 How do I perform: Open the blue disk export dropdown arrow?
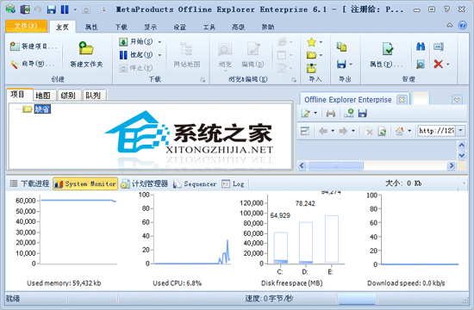pyautogui.click(x=351, y=64)
